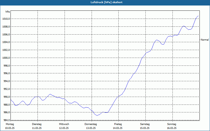Screen dimensions: 210x131
Task: Click the date 13.03.25
Action: click(x=91, y=128)
